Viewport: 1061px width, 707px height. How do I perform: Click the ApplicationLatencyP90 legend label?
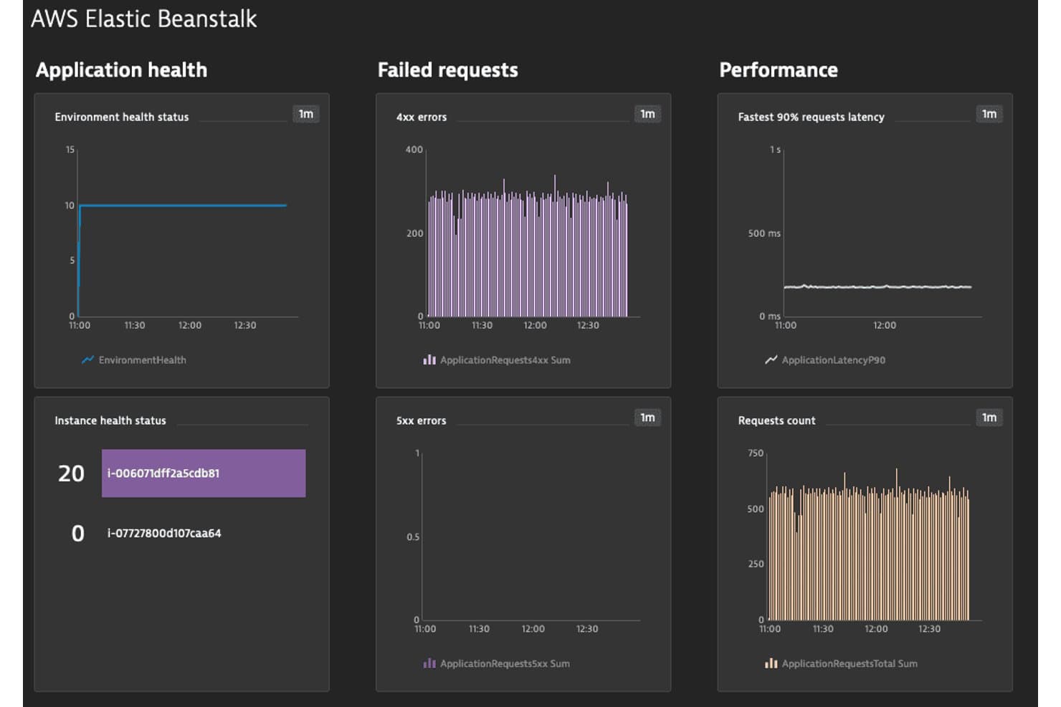click(x=833, y=360)
